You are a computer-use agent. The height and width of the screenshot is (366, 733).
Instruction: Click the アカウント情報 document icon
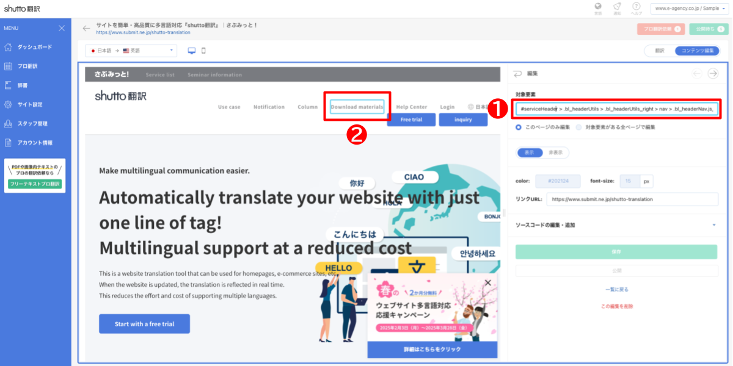pyautogui.click(x=9, y=143)
